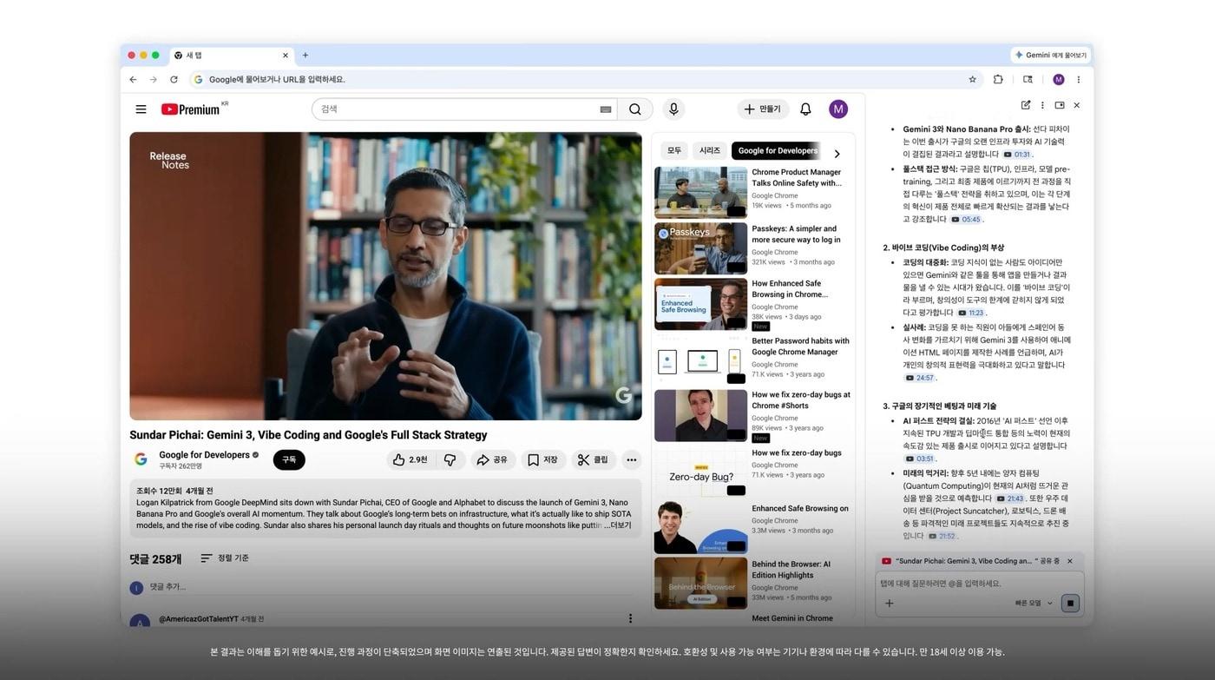Viewport: 1215px width, 680px height.
Task: Open the 정렬 기준 comment sort options
Action: coord(224,558)
